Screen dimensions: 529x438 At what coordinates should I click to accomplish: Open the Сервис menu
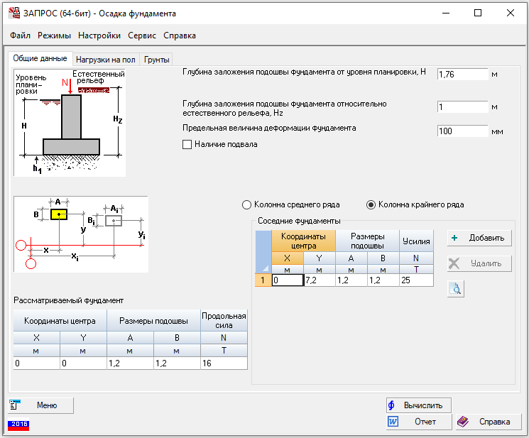(142, 35)
